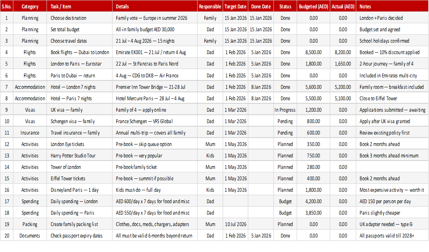Select the 'Harry Potter Studio Tour' cell

click(79, 156)
